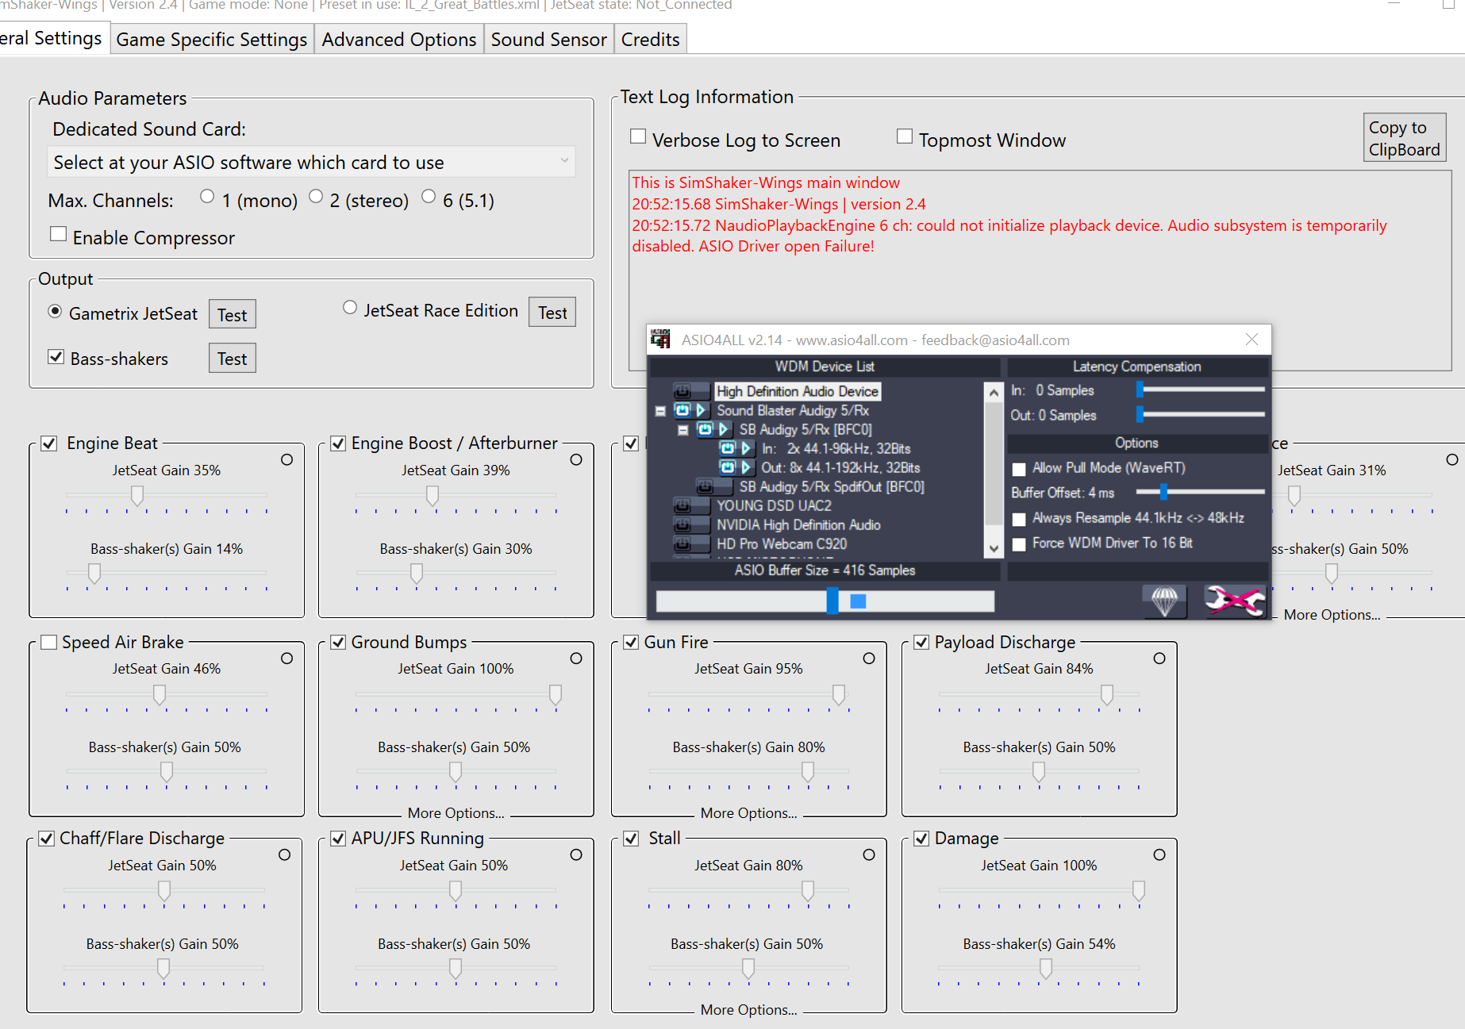Select the 2 (stereo) max channels option

316,196
